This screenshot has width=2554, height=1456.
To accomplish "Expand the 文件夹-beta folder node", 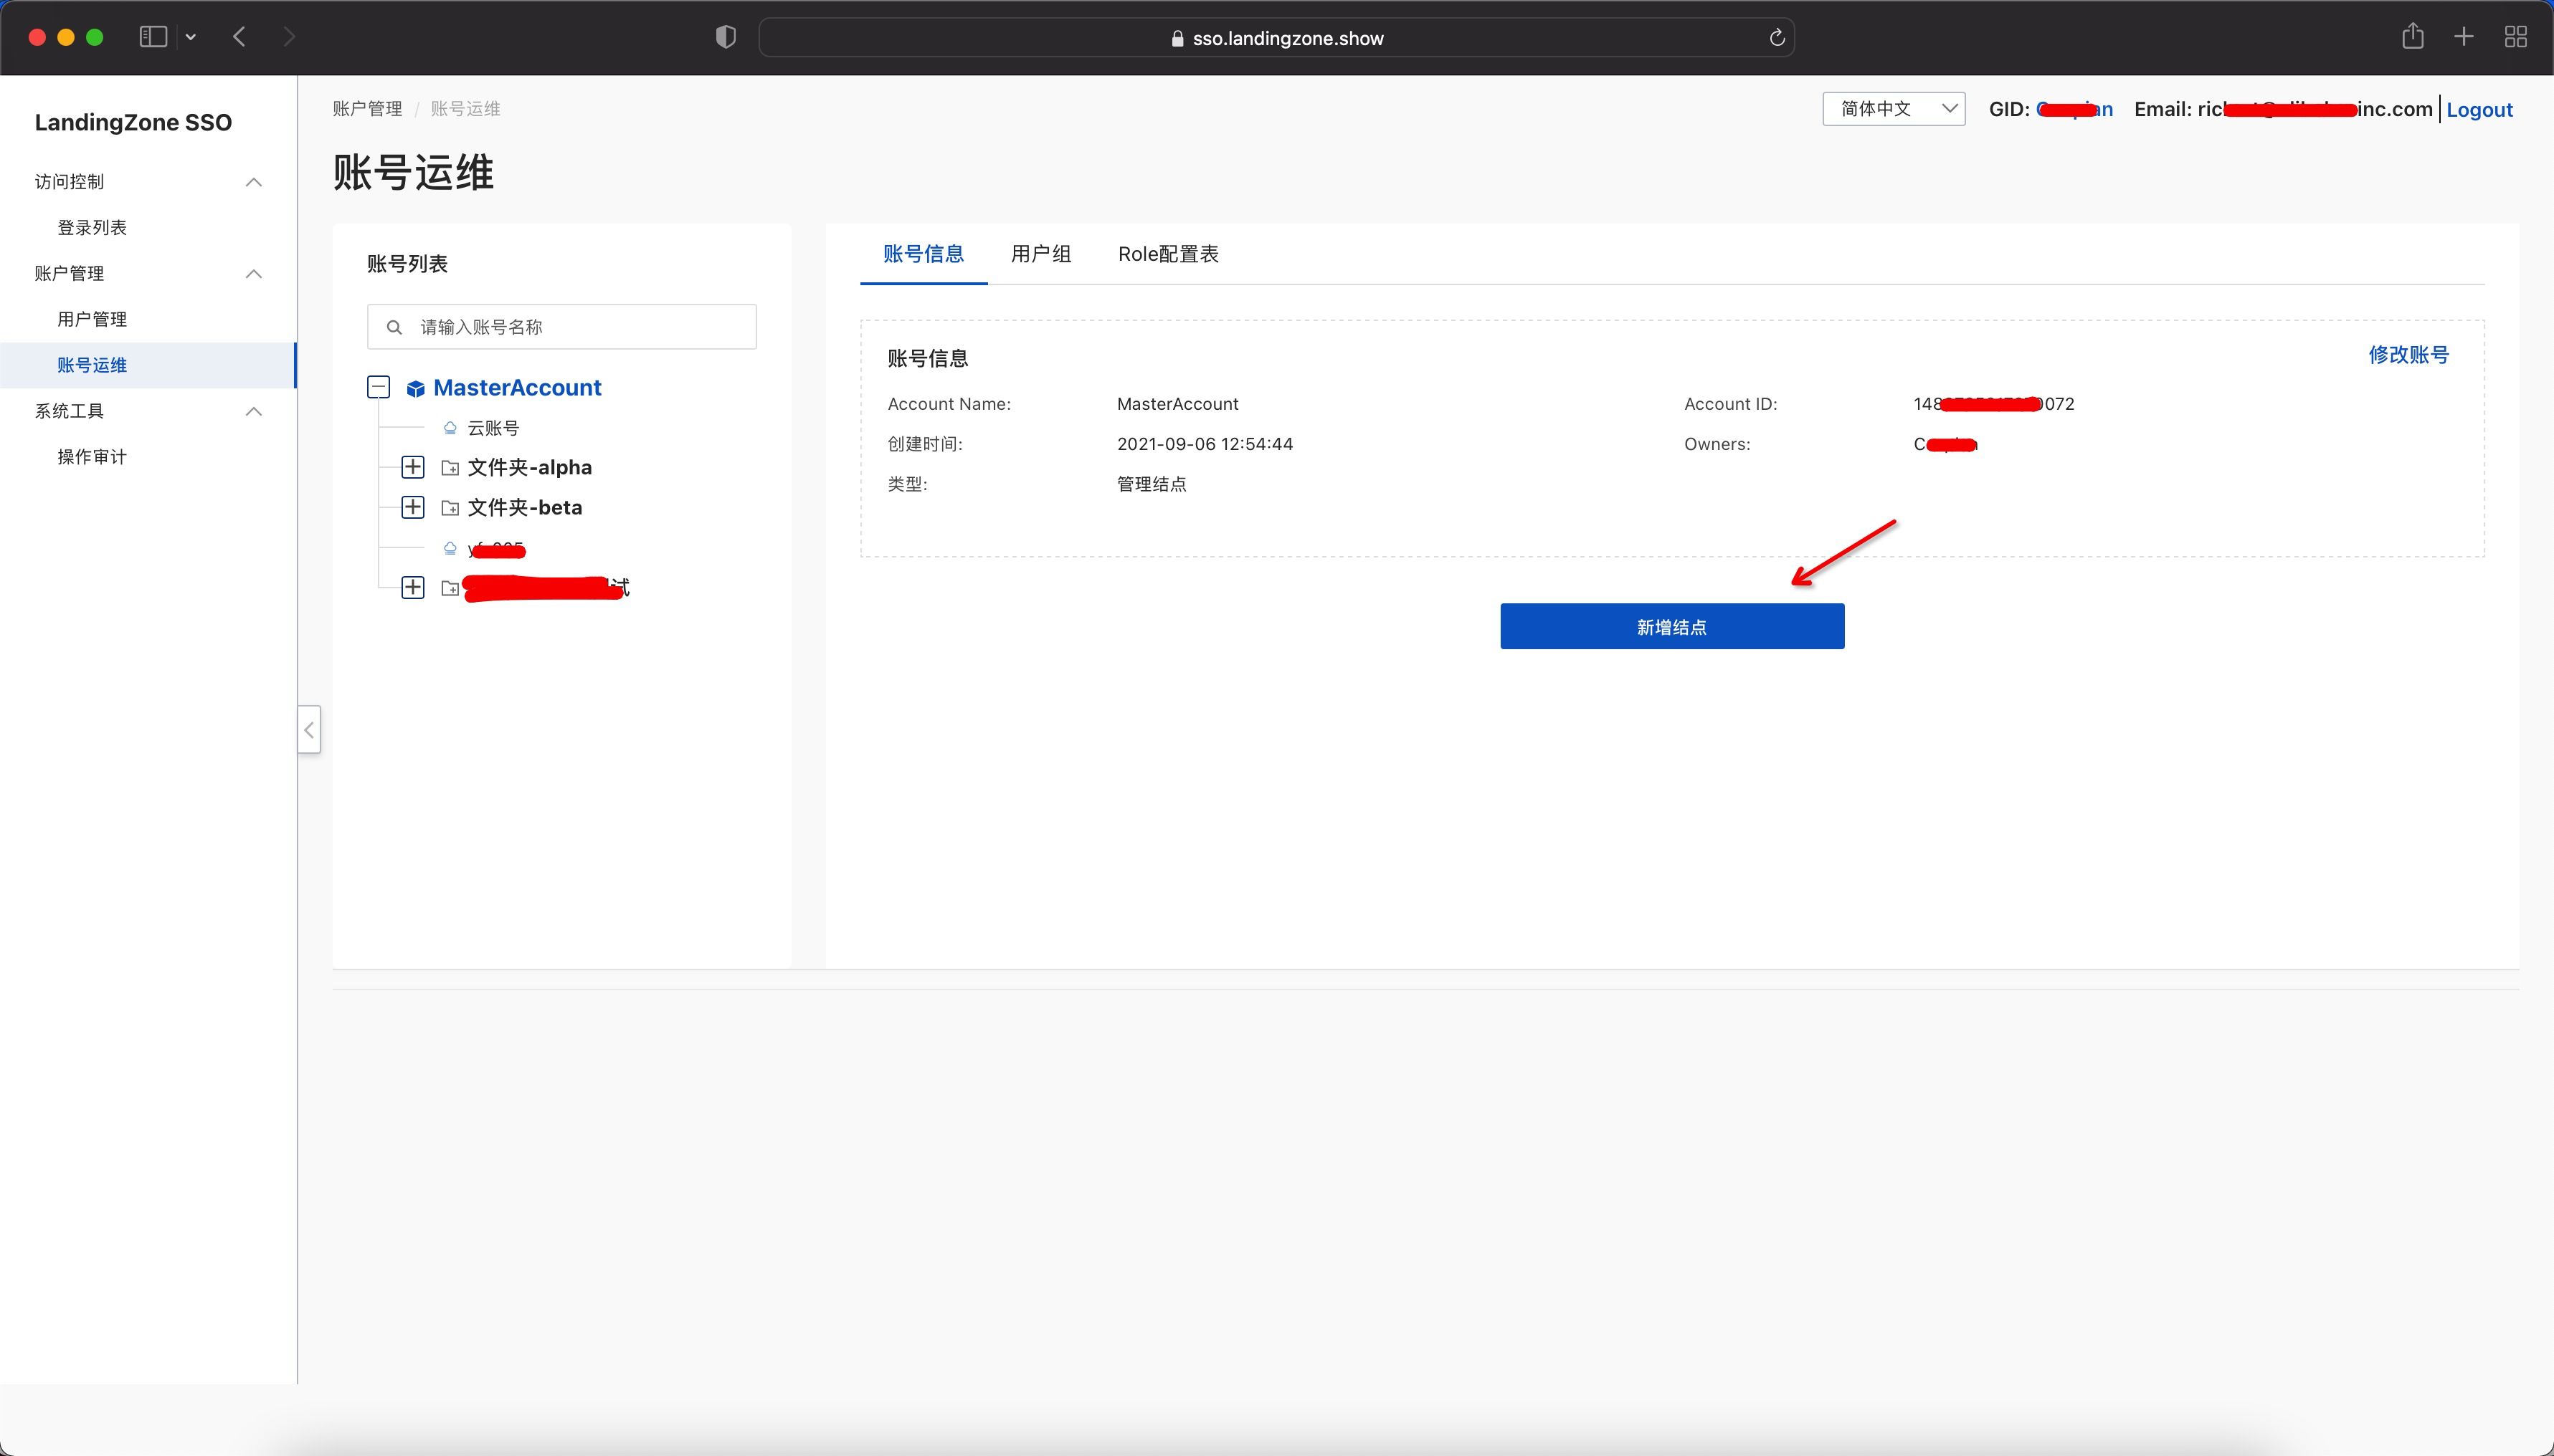I will pos(412,507).
